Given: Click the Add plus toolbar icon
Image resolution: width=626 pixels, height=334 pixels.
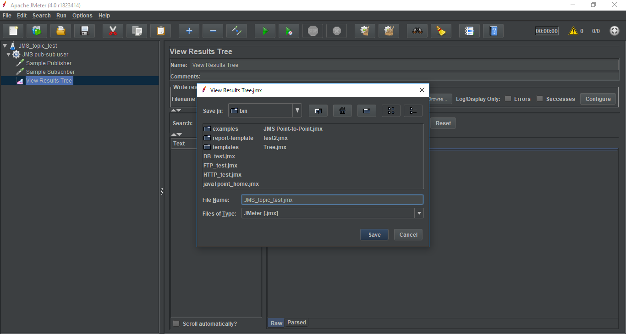Looking at the screenshot, I should [x=189, y=31].
